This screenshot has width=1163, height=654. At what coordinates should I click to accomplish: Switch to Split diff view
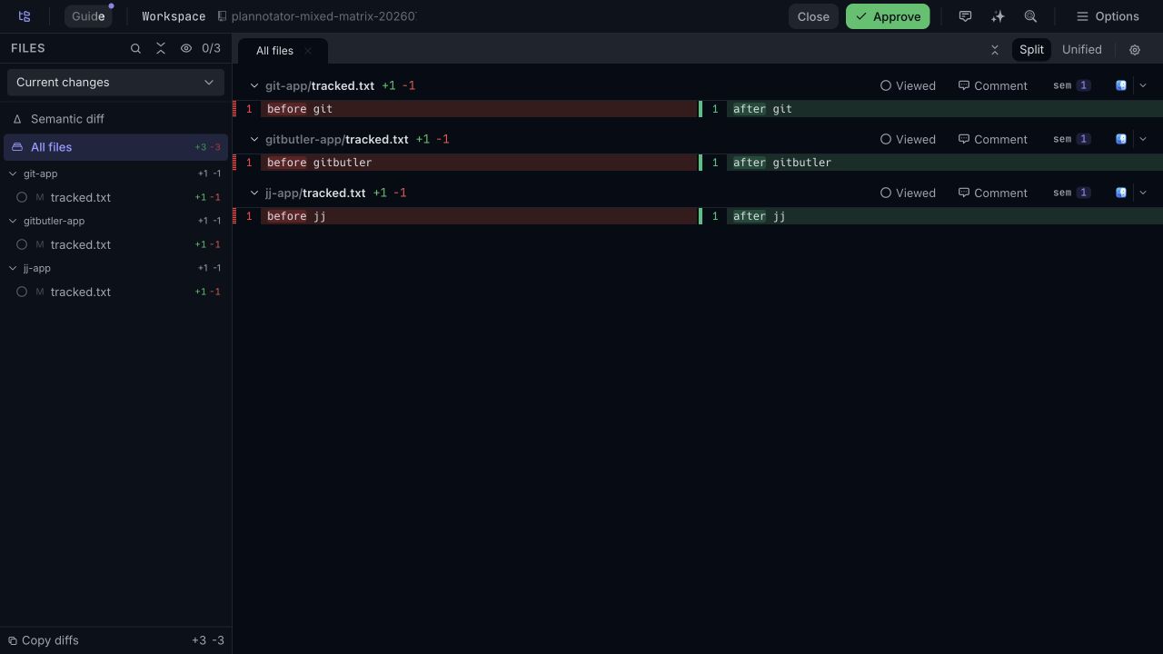click(1031, 50)
